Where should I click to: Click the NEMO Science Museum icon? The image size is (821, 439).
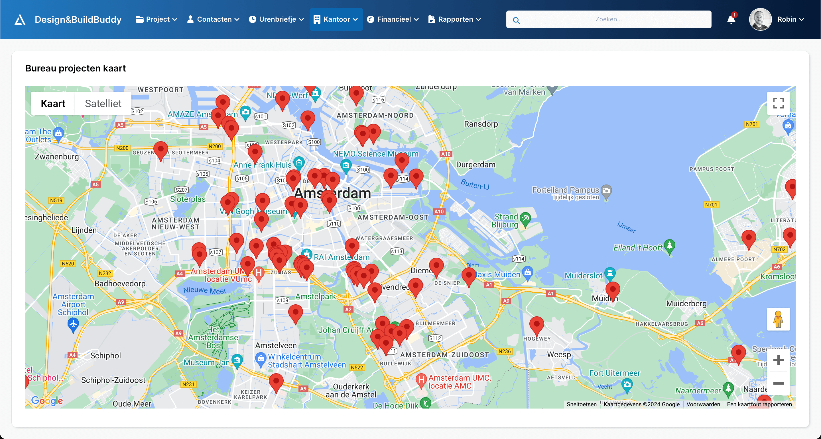point(346,166)
